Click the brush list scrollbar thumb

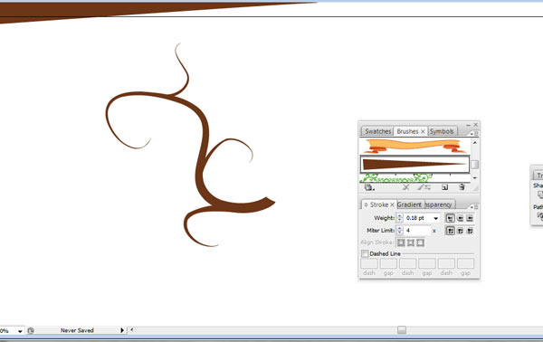(475, 165)
